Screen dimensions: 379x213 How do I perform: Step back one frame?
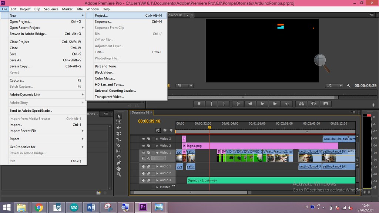coord(250,104)
